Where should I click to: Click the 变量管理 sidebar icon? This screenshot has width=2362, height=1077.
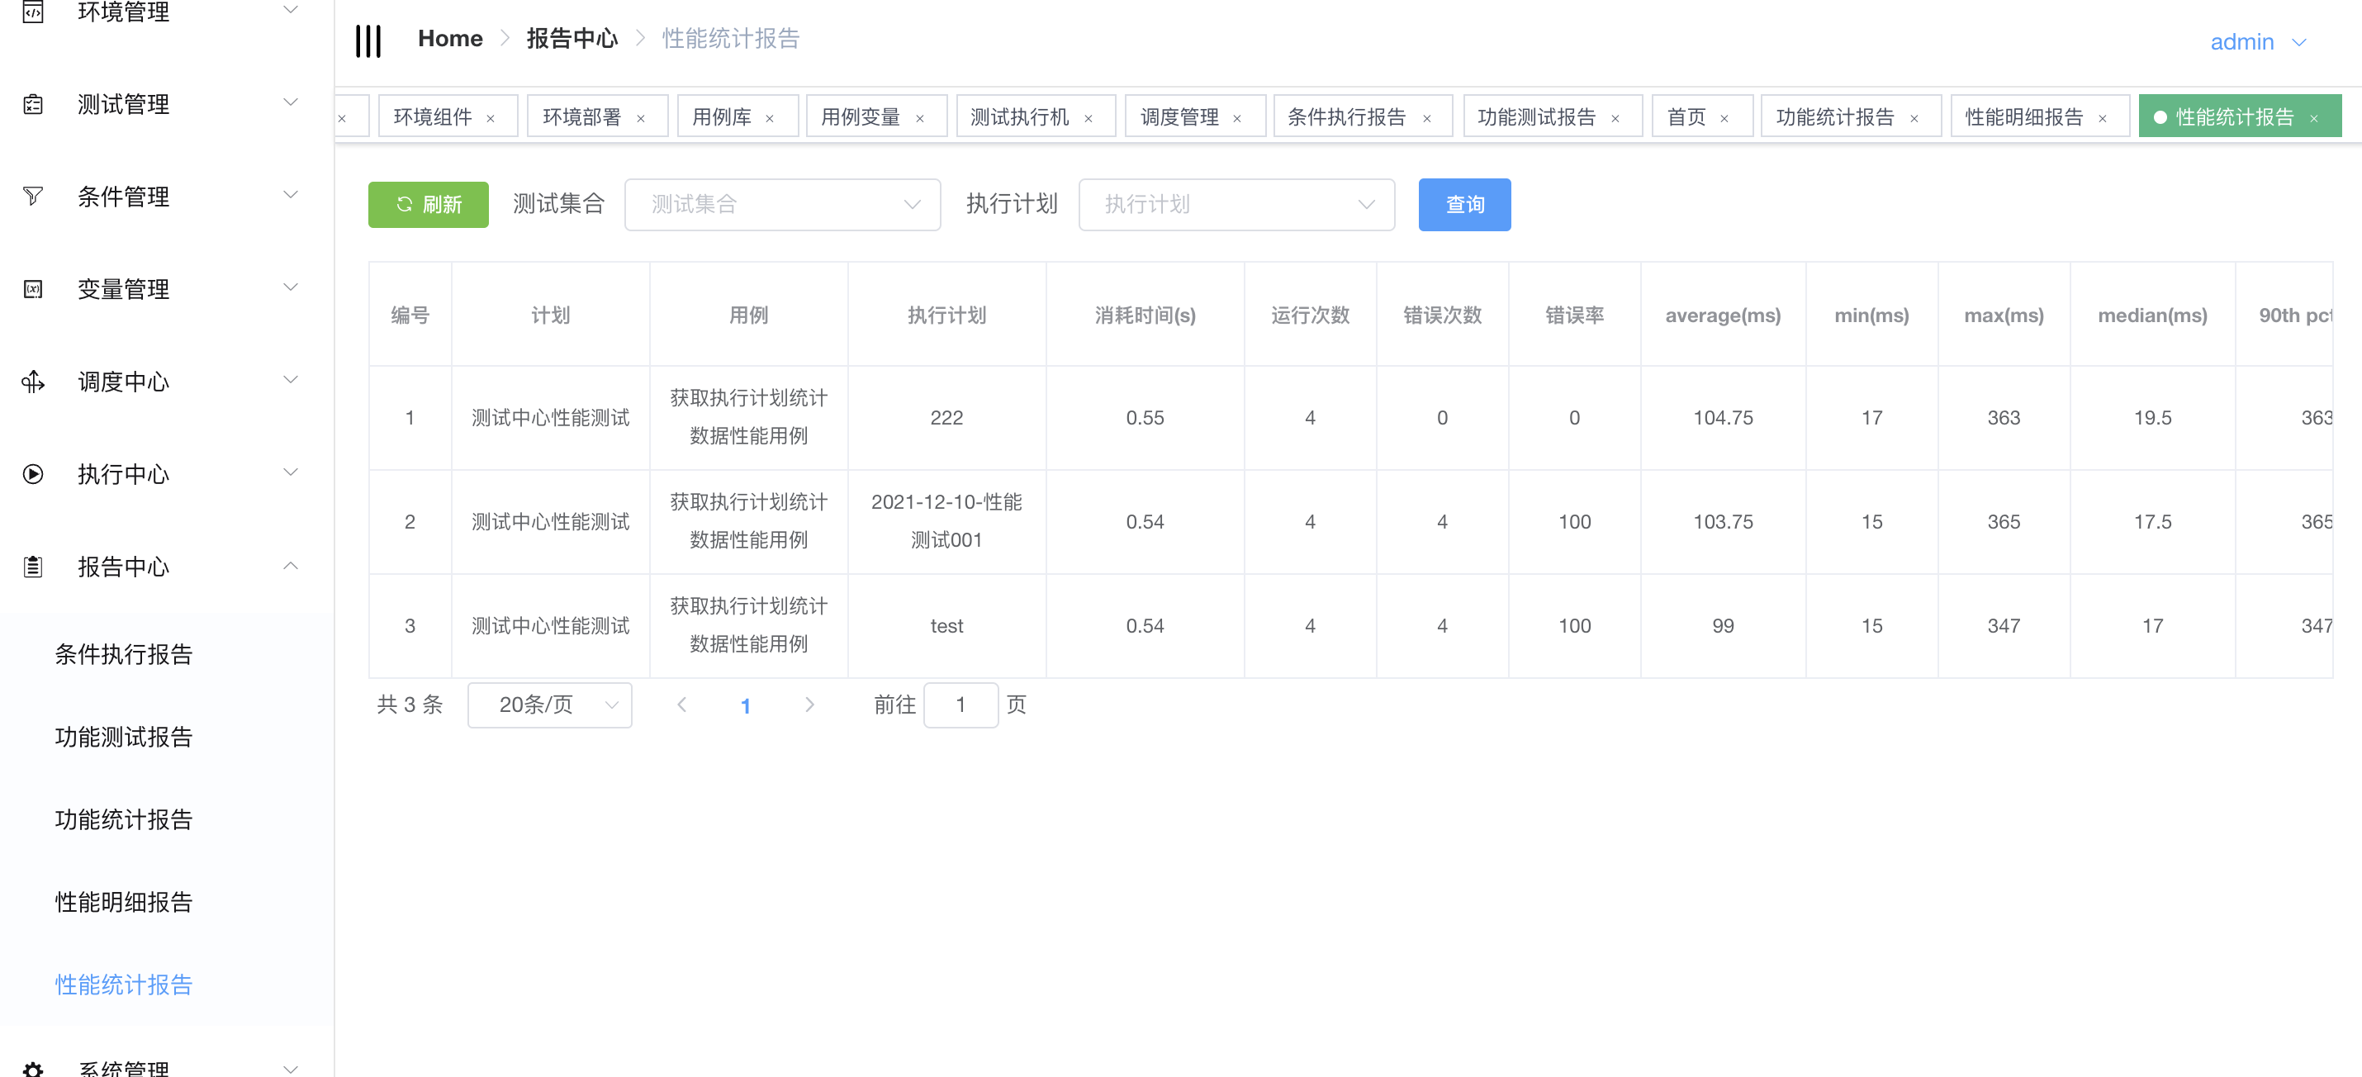33,289
